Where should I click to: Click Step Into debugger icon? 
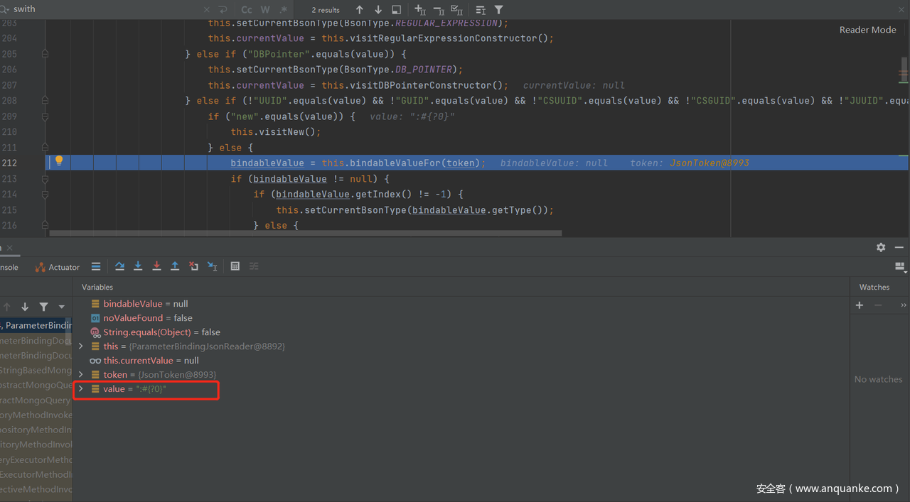pos(138,266)
